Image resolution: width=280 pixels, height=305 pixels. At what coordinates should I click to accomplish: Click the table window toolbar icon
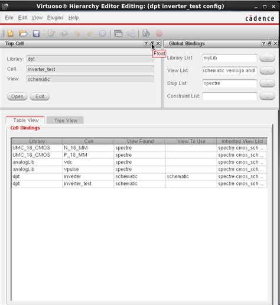point(118,33)
